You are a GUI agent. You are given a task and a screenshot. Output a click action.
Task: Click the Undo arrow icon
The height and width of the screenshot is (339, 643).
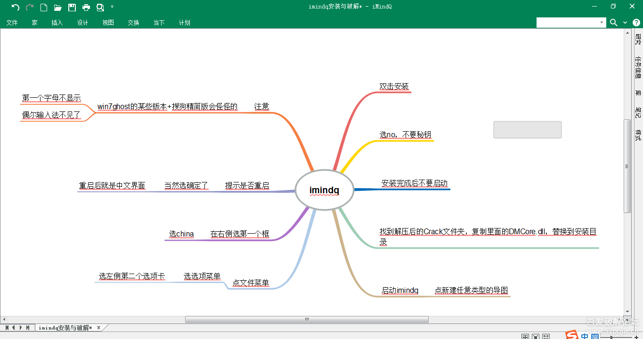tap(16, 7)
